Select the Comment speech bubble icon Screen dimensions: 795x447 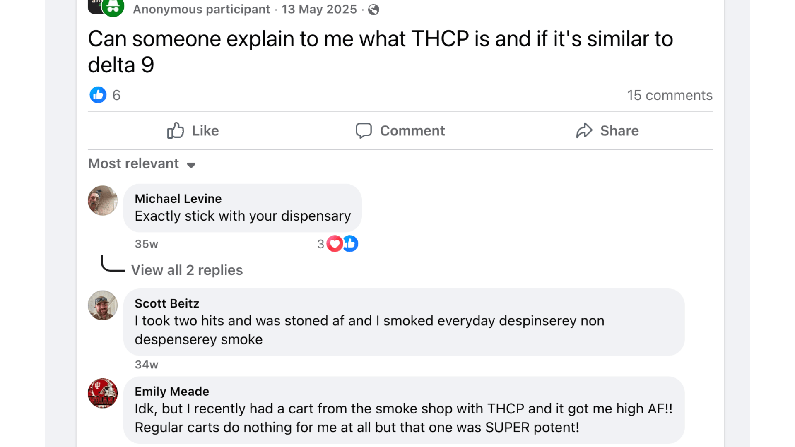[x=365, y=131]
